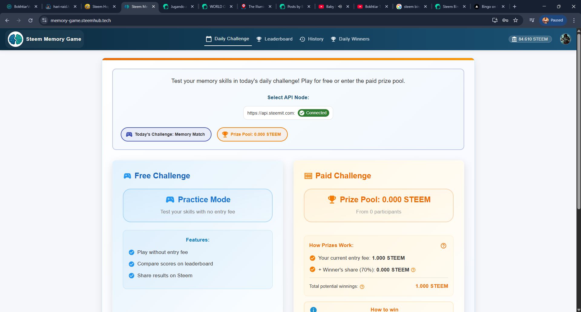Open the Daily Challenge tab

pyautogui.click(x=228, y=39)
